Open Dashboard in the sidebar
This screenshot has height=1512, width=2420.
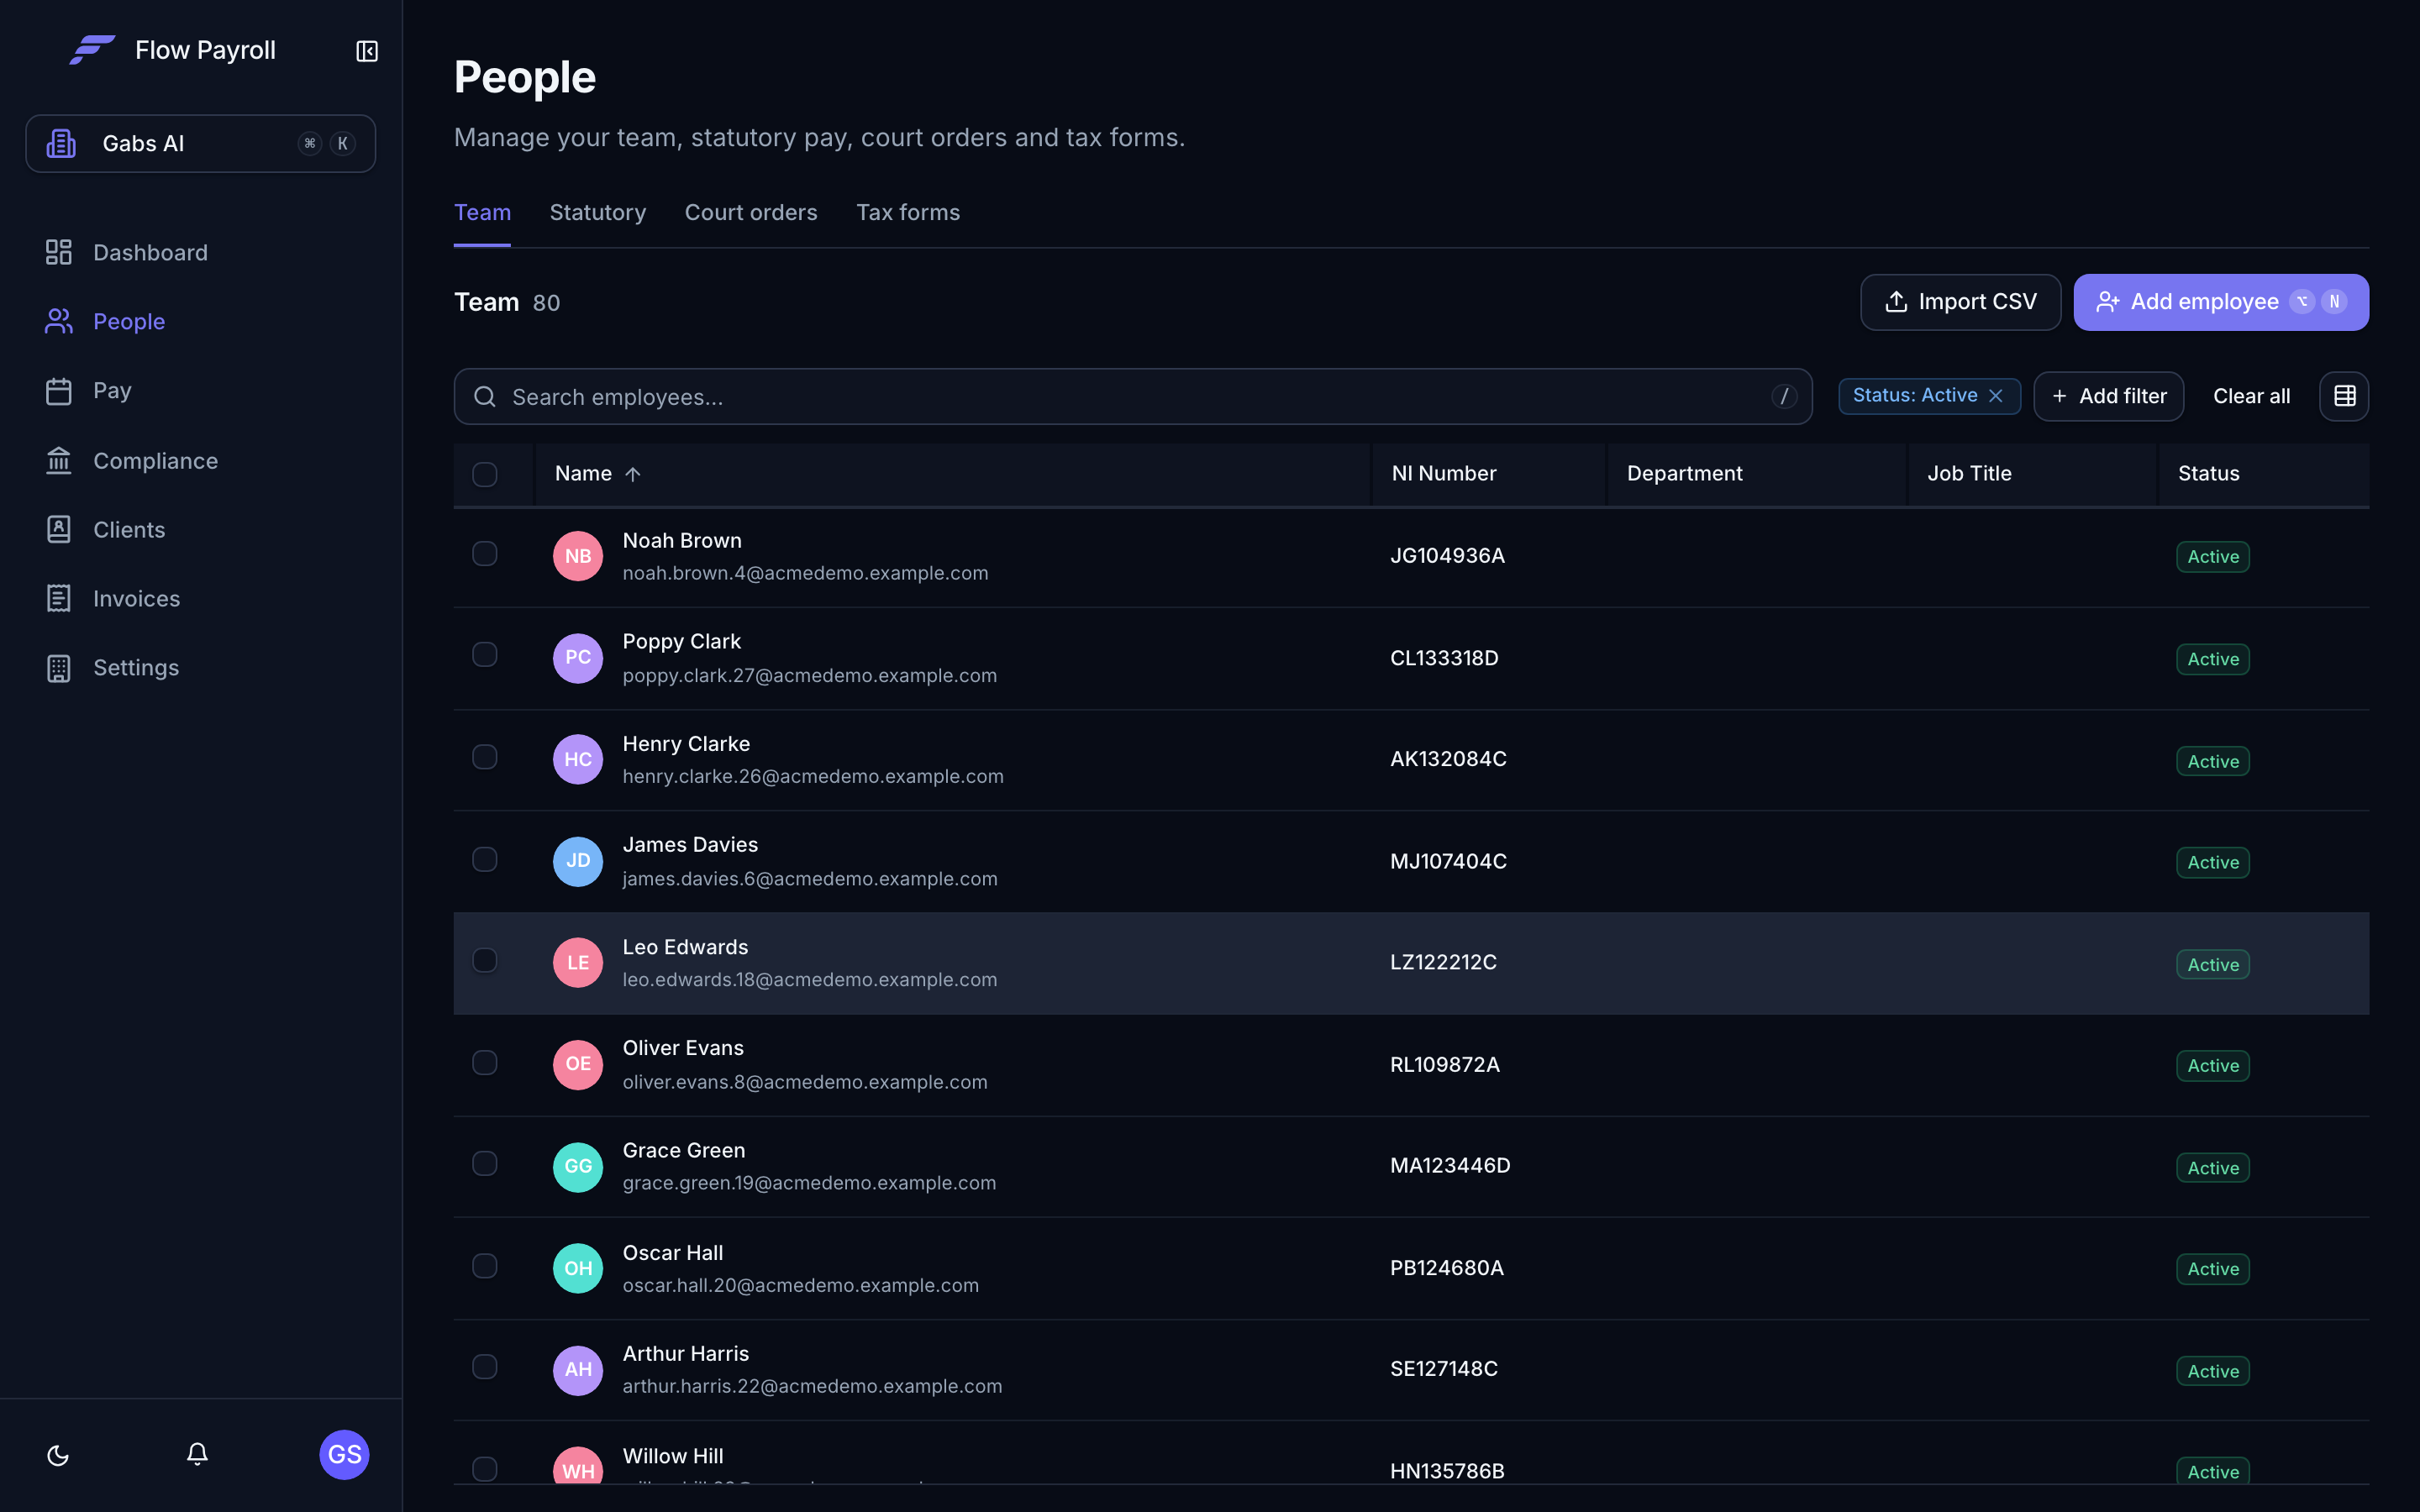pyautogui.click(x=201, y=253)
